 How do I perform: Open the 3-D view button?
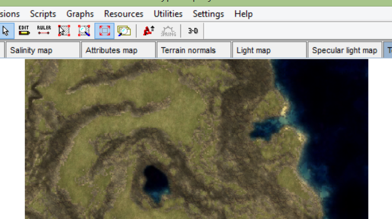[193, 31]
